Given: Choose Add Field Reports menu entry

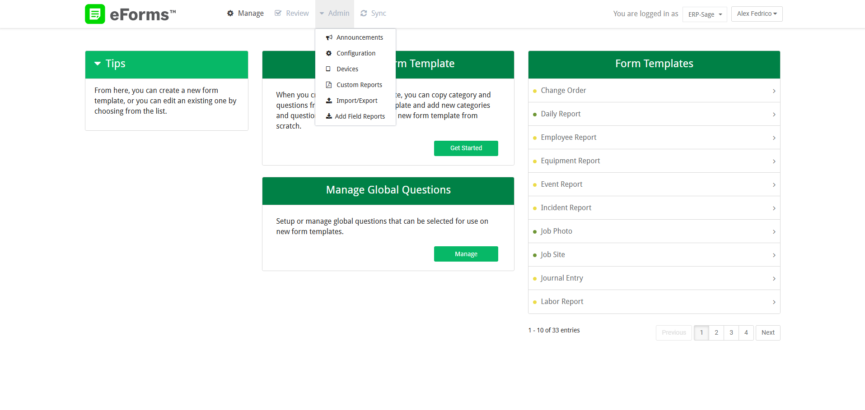Looking at the screenshot, I should pyautogui.click(x=355, y=116).
